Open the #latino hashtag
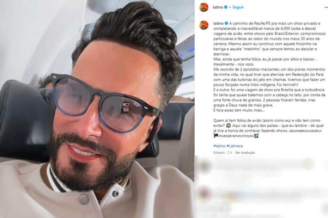 (220, 146)
